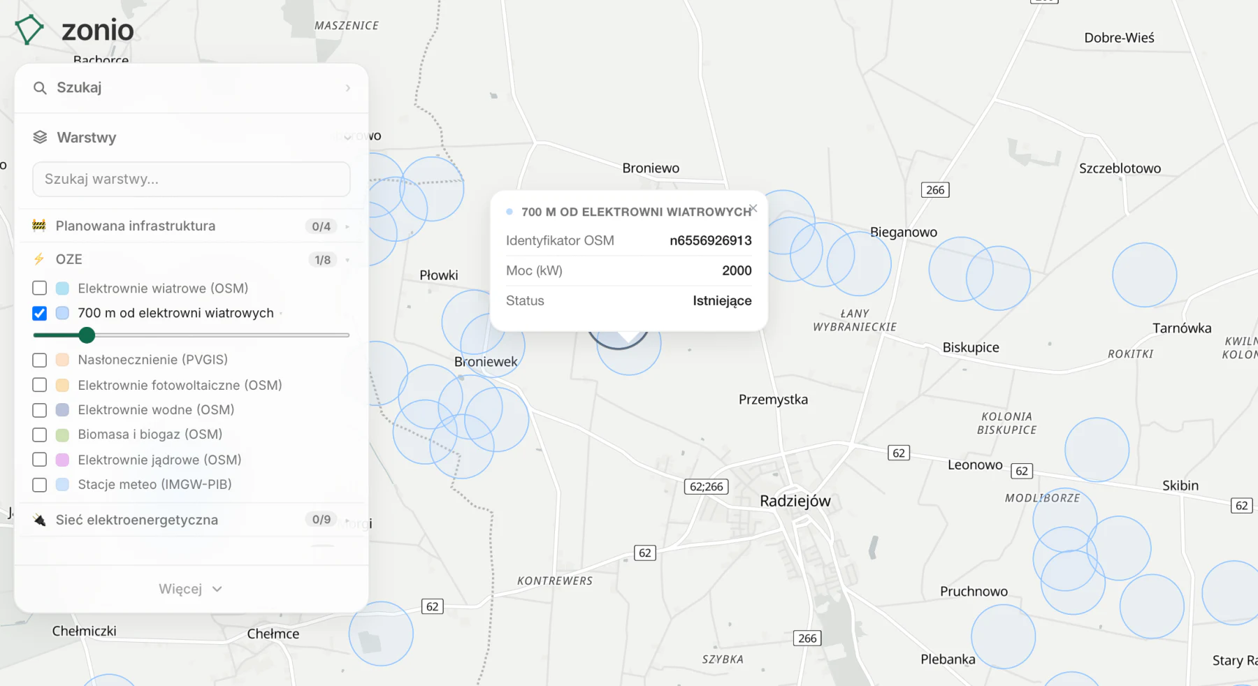This screenshot has width=1258, height=686.
Task: Uncheck 700 m od elektrowni wiatrowych
Action: click(x=40, y=313)
